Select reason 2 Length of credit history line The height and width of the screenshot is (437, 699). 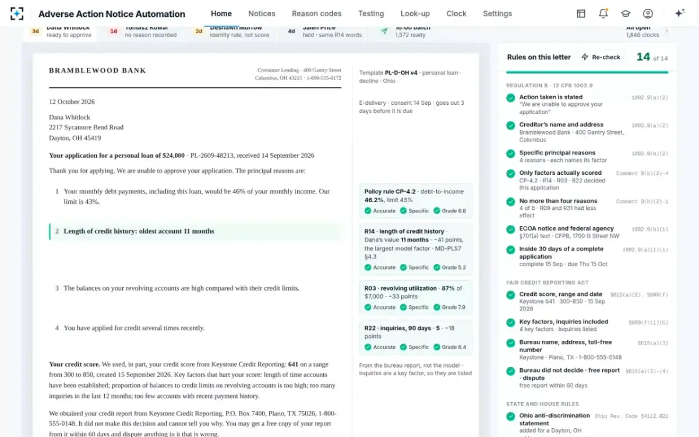[x=196, y=231]
